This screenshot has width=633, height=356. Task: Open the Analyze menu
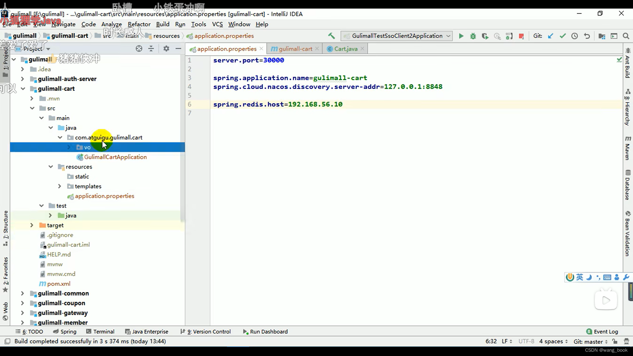[x=111, y=24]
